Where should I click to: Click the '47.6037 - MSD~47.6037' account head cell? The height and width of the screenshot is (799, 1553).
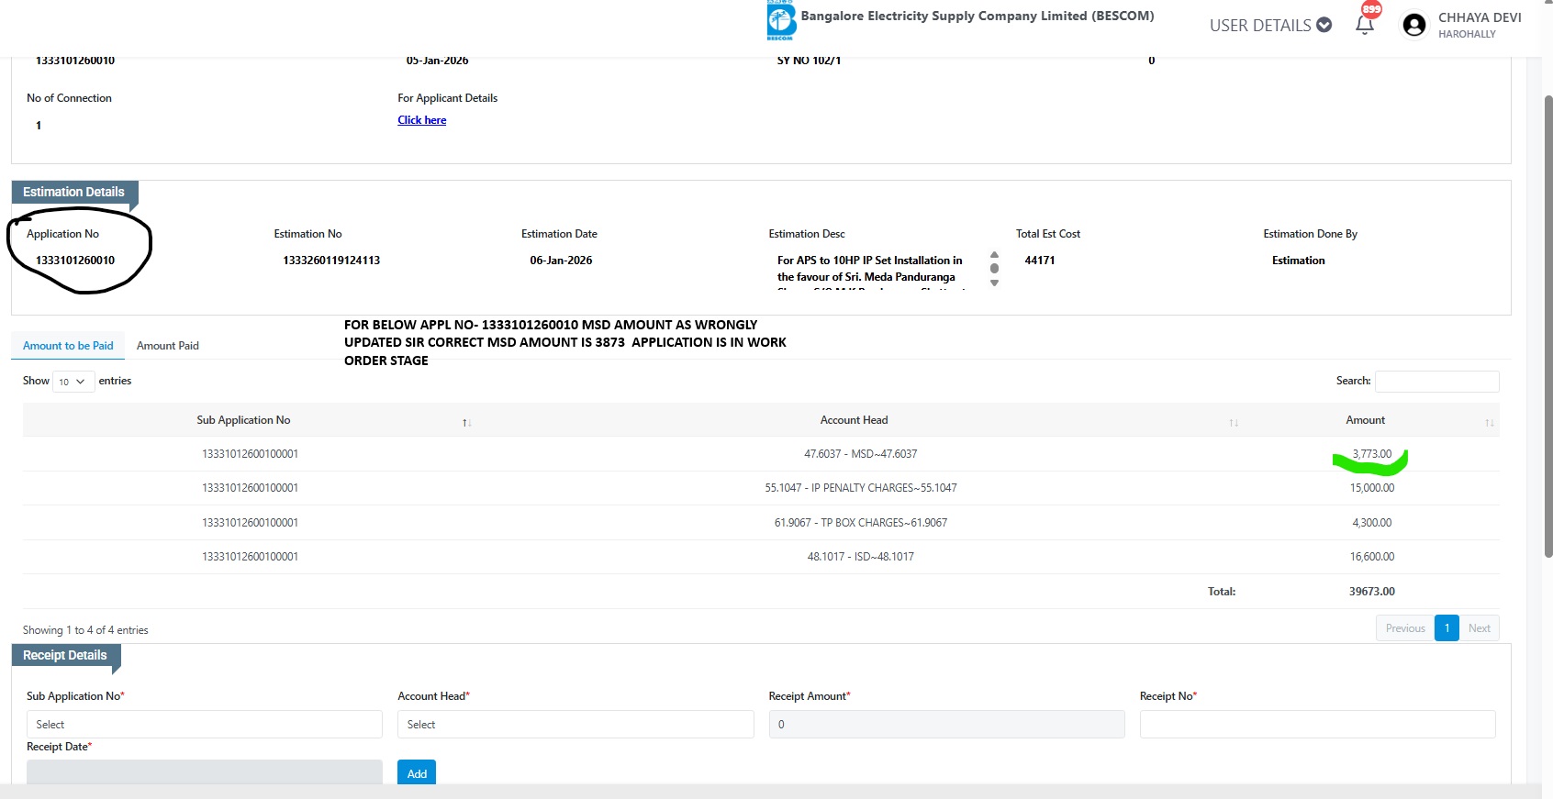tap(861, 454)
